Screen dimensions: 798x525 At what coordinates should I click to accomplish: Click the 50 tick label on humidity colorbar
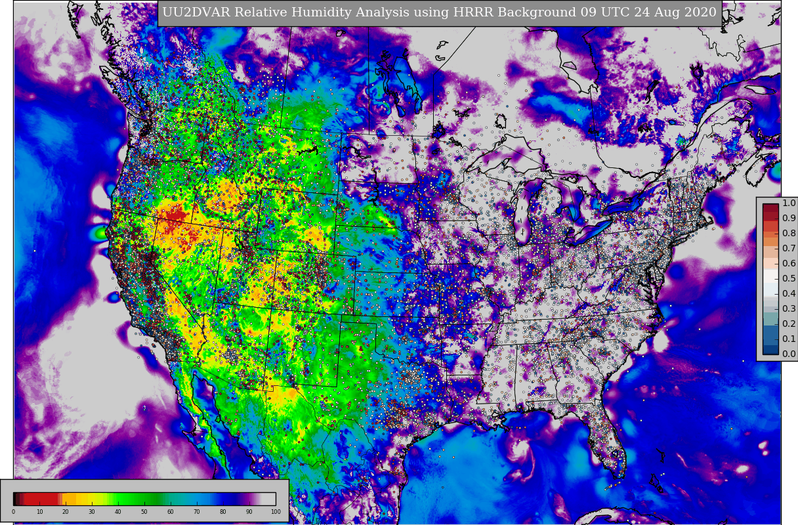(144, 511)
